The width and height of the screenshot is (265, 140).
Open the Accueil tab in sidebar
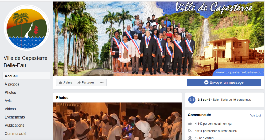tap(26, 76)
